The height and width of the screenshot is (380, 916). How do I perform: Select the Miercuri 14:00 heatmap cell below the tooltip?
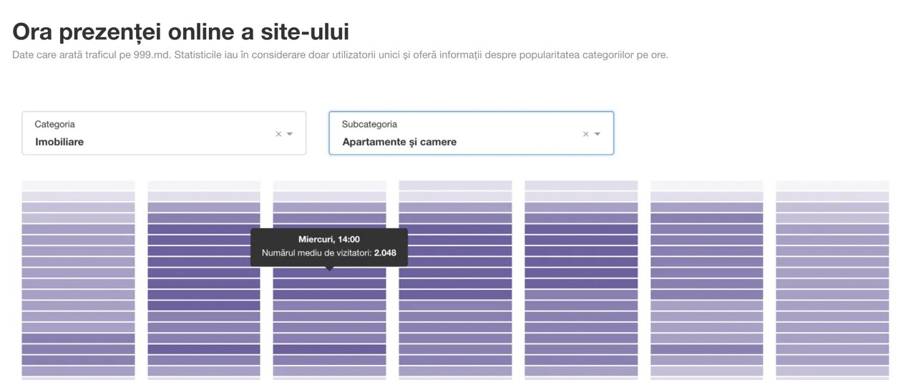(329, 273)
